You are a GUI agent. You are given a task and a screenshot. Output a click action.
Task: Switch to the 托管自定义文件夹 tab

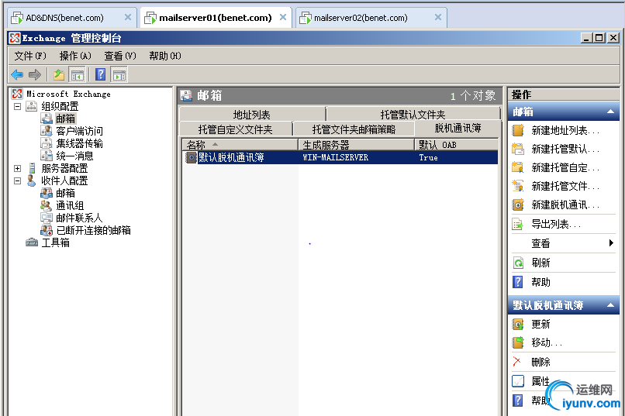click(236, 129)
